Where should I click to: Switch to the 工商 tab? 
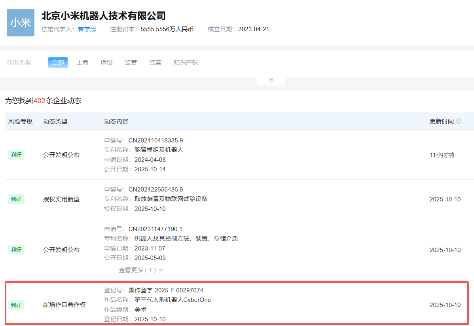pyautogui.click(x=82, y=63)
